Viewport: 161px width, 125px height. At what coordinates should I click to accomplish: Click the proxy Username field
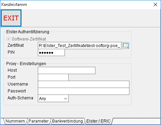click(x=84, y=84)
